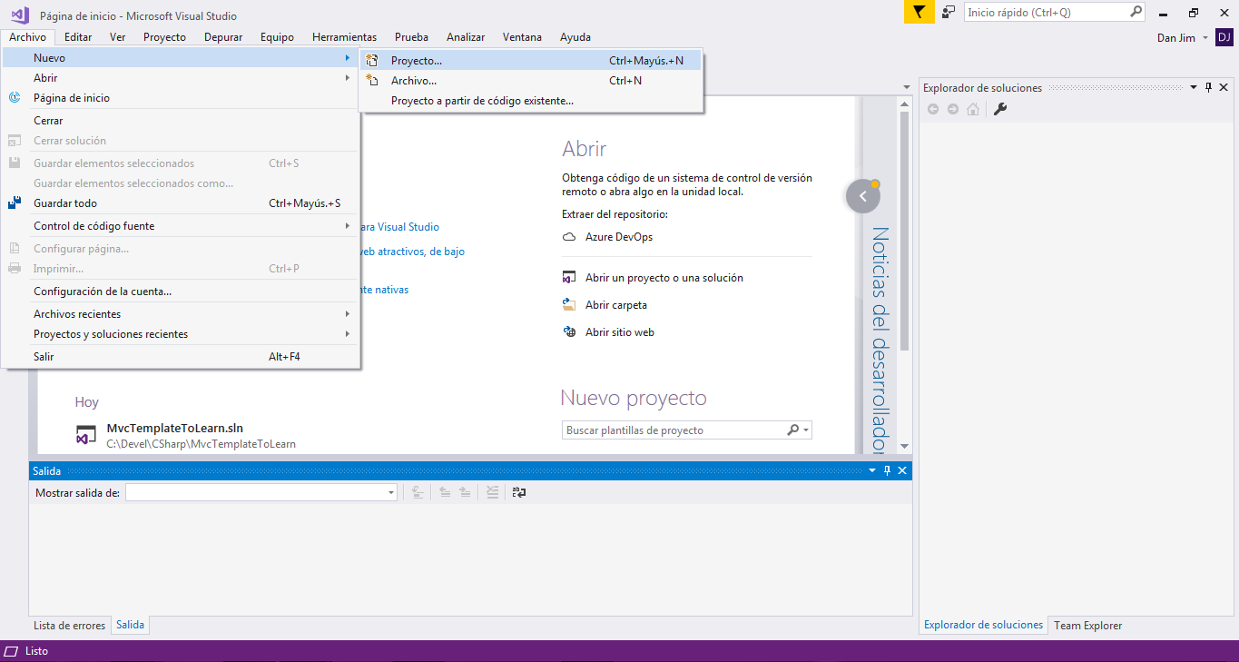Toggle word wrap in Salida toolbar

pyautogui.click(x=519, y=492)
